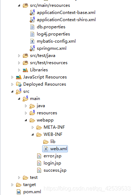Select the lib folder label

point(53,142)
